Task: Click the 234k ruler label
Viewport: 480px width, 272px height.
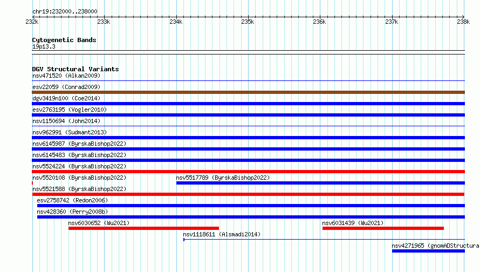Action: [x=176, y=22]
